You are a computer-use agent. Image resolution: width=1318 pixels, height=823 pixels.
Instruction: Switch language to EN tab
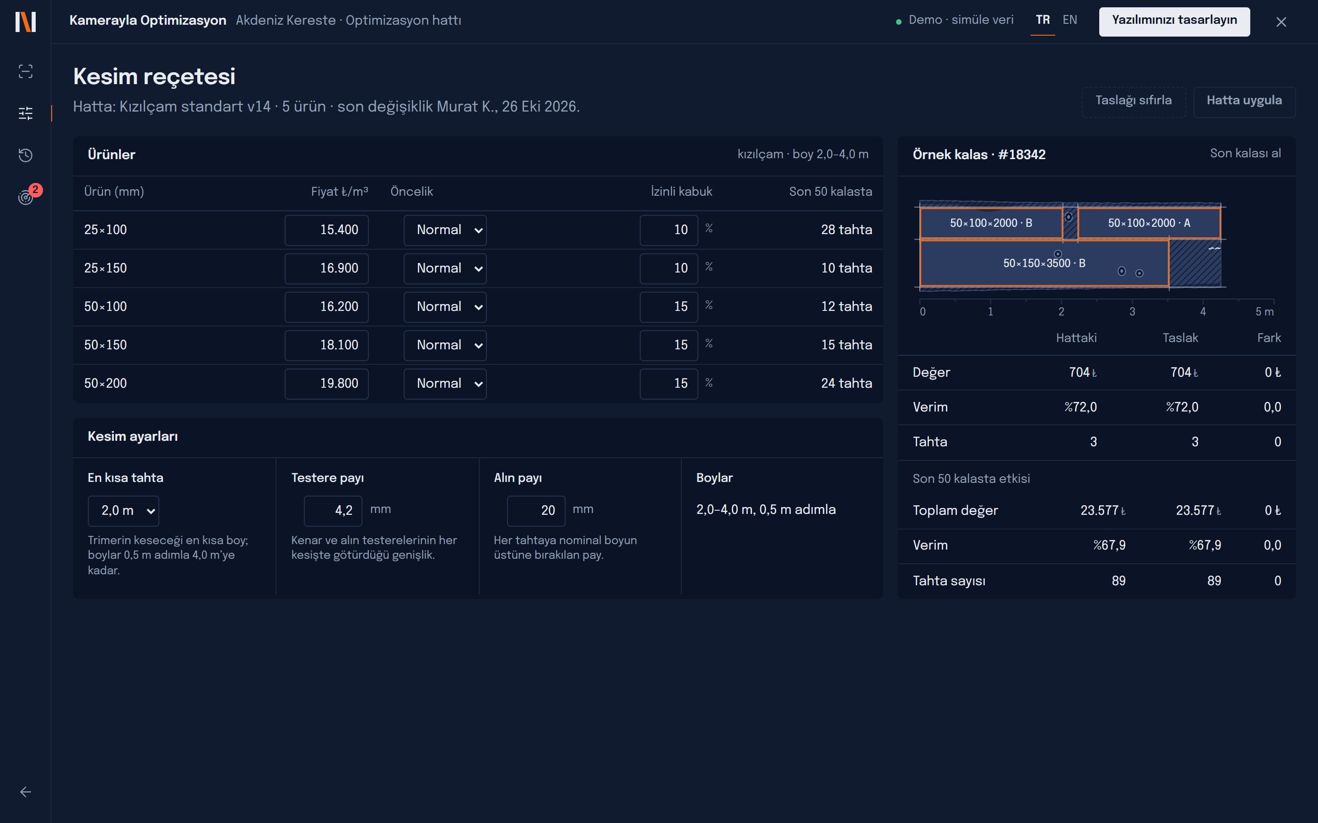(x=1070, y=20)
